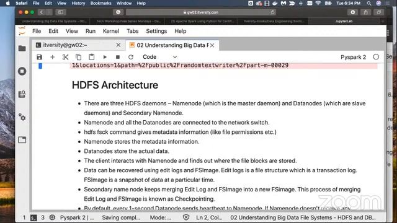
Task: Open the Safari Bookmarks menu
Action: pos(100,3)
